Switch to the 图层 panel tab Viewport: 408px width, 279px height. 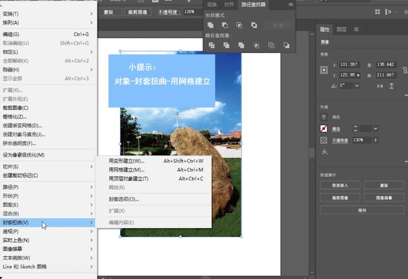(341, 29)
